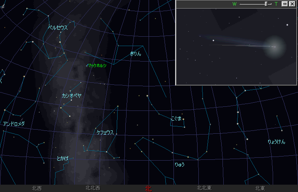
Task: Click the 北東 direction marker
Action: click(260, 188)
